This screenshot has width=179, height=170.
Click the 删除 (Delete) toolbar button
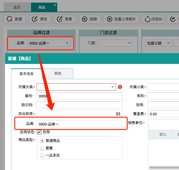pyautogui.click(x=90, y=19)
